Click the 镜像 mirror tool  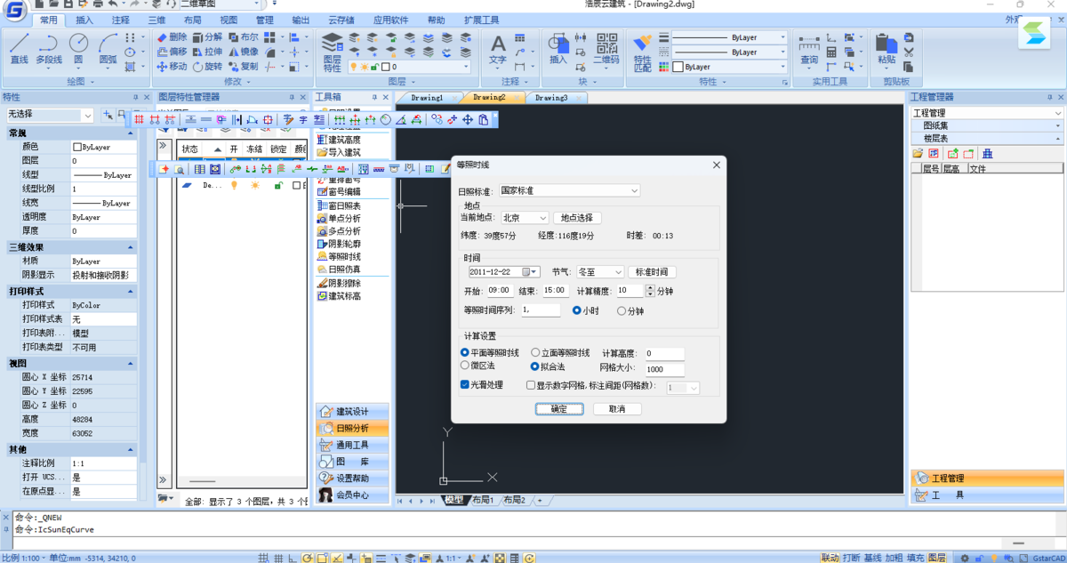point(243,52)
